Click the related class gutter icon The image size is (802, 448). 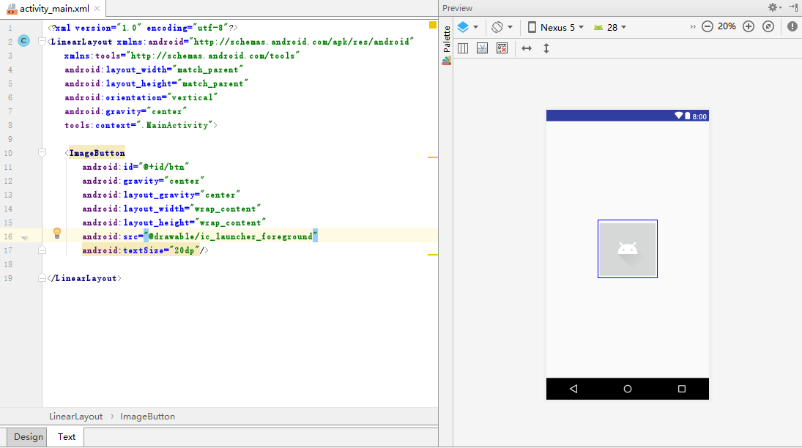pyautogui.click(x=23, y=41)
